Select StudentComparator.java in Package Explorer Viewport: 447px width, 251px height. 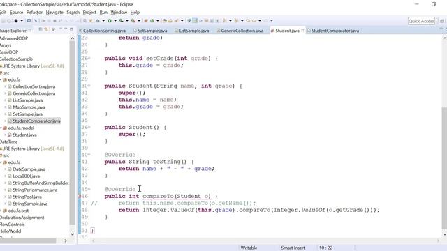pos(36,121)
